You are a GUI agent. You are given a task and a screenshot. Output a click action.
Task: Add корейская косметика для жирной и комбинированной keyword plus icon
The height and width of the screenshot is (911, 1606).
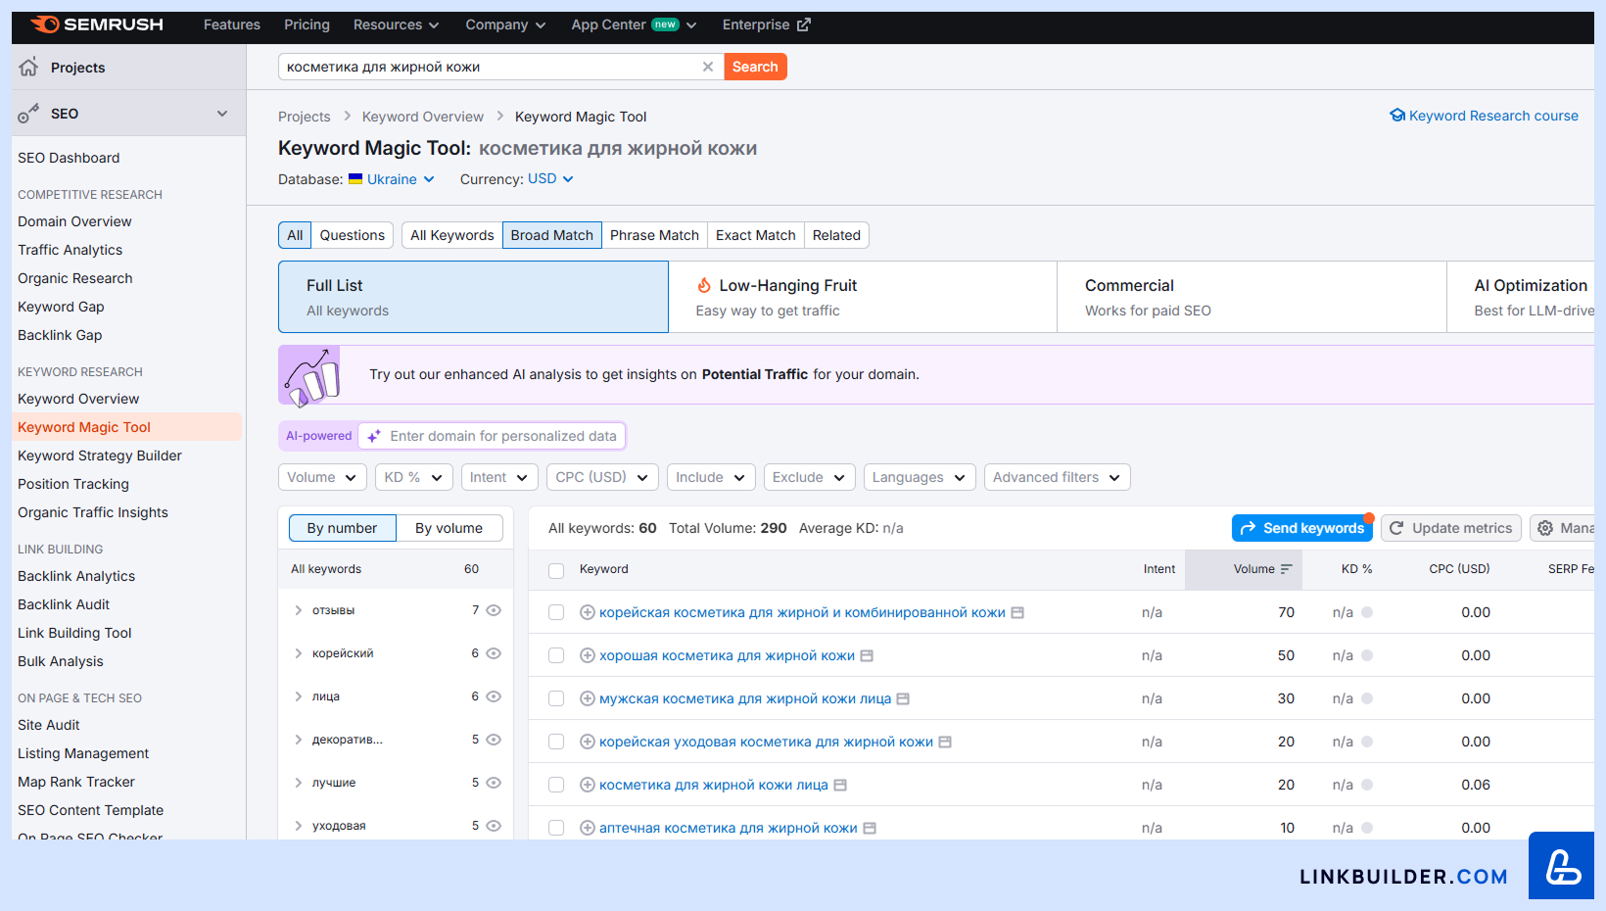588,612
